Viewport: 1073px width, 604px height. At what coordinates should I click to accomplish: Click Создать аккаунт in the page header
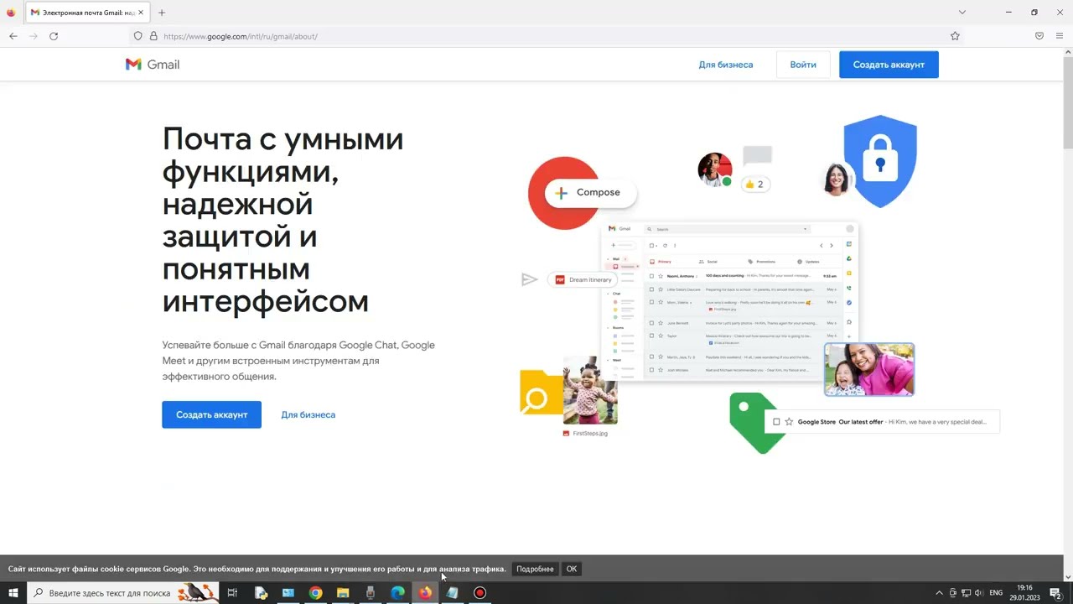coord(889,65)
